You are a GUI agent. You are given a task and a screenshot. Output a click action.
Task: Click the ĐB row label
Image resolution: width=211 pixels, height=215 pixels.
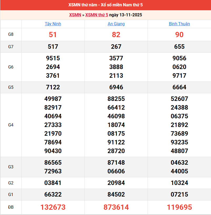(x=11, y=207)
